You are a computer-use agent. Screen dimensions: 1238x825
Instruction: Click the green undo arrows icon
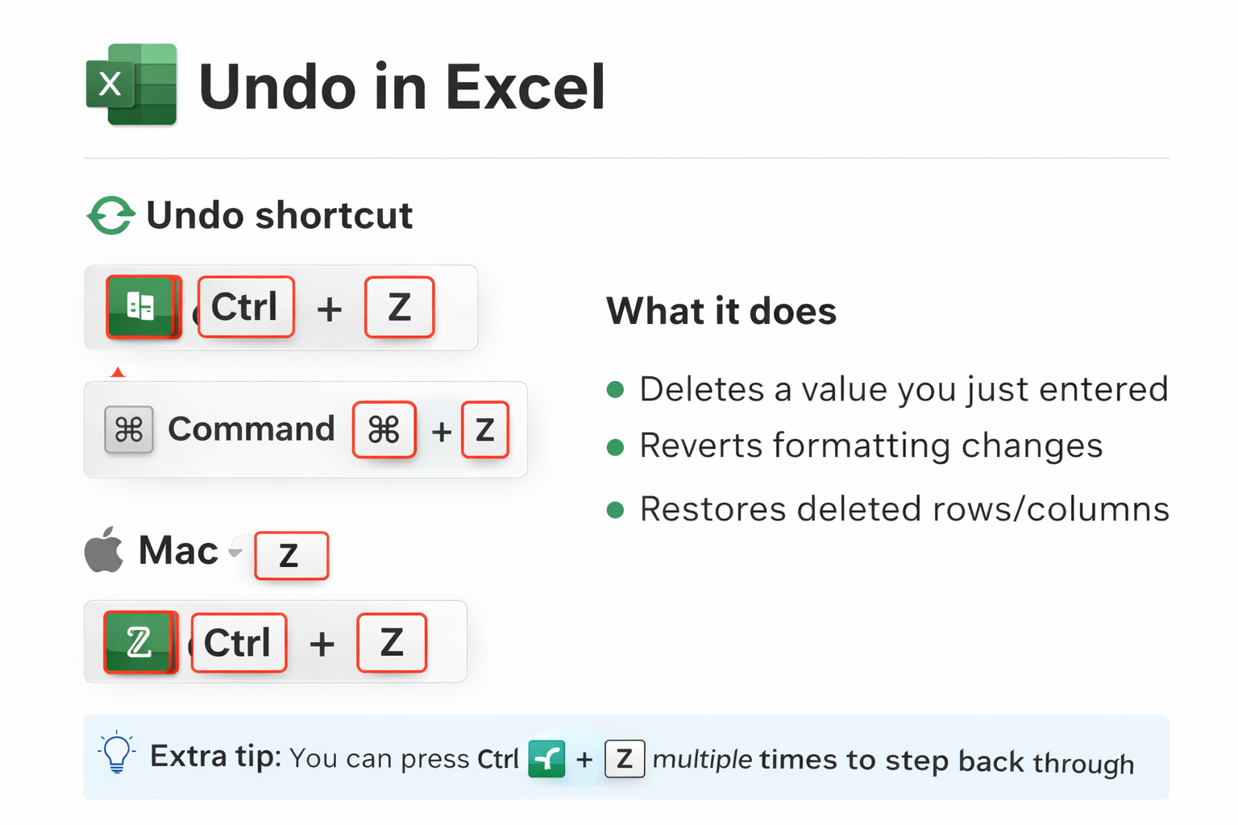110,215
